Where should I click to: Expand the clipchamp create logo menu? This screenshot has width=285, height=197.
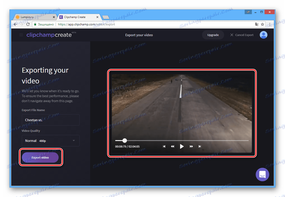click(x=47, y=35)
